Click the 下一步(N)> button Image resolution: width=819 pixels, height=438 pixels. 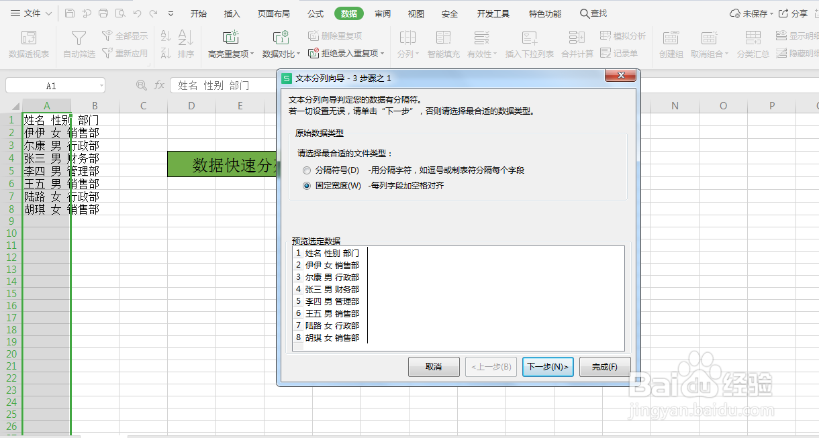[x=548, y=367]
